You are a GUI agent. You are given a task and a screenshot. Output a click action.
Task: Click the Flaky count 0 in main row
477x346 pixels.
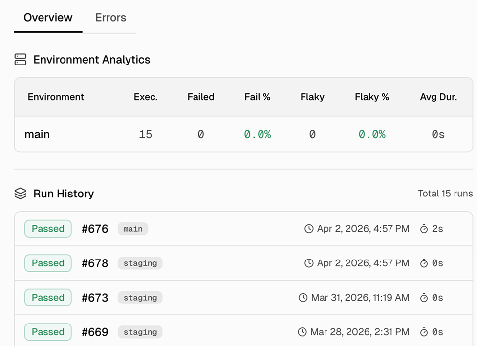coord(312,134)
